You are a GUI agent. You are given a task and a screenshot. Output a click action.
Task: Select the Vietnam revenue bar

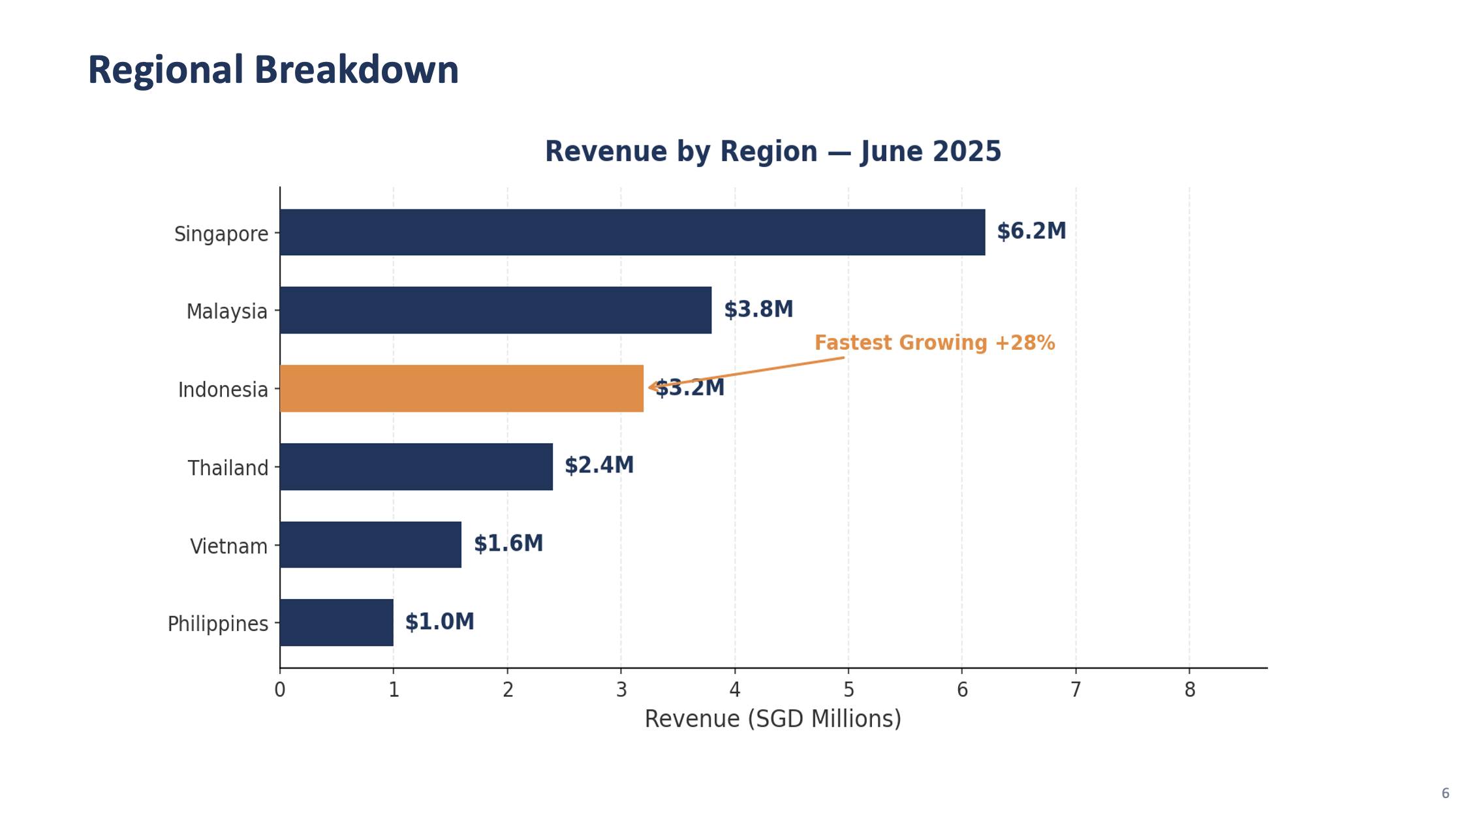tap(369, 546)
